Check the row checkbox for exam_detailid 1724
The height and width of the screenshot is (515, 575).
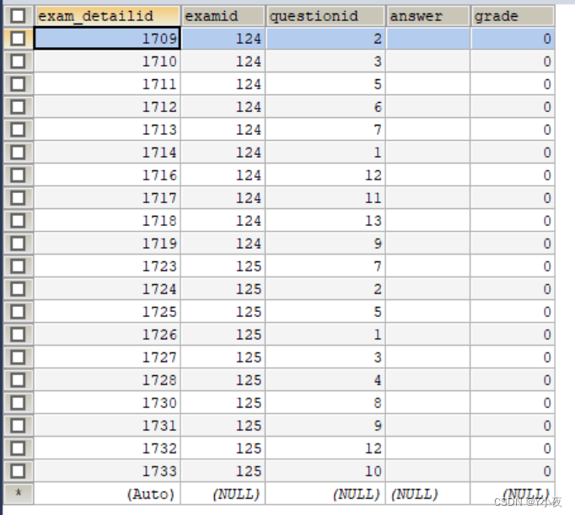pyautogui.click(x=18, y=289)
